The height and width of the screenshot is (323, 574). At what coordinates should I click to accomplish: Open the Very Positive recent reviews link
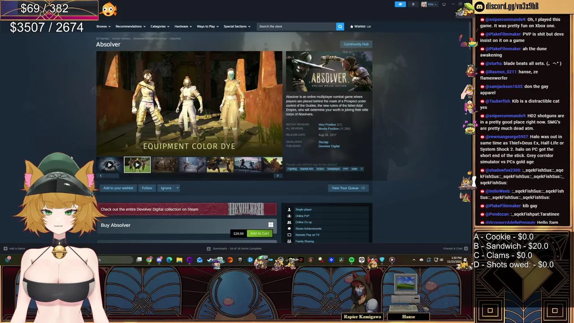pos(327,125)
